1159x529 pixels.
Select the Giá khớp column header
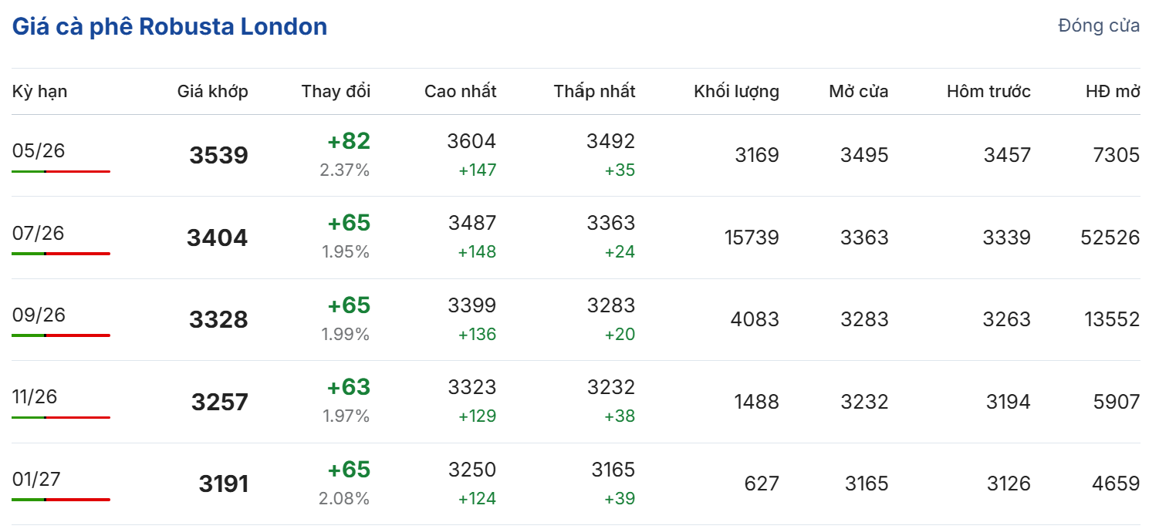point(212,92)
